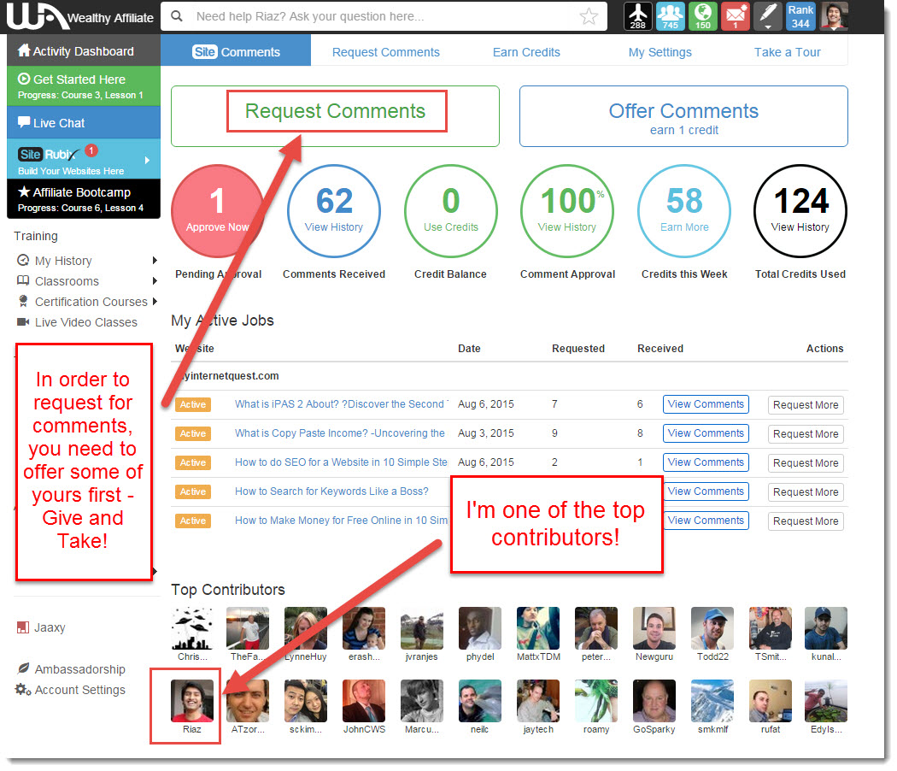897x771 pixels.
Task: Open How to do SEO for a Website link
Action: [x=341, y=462]
